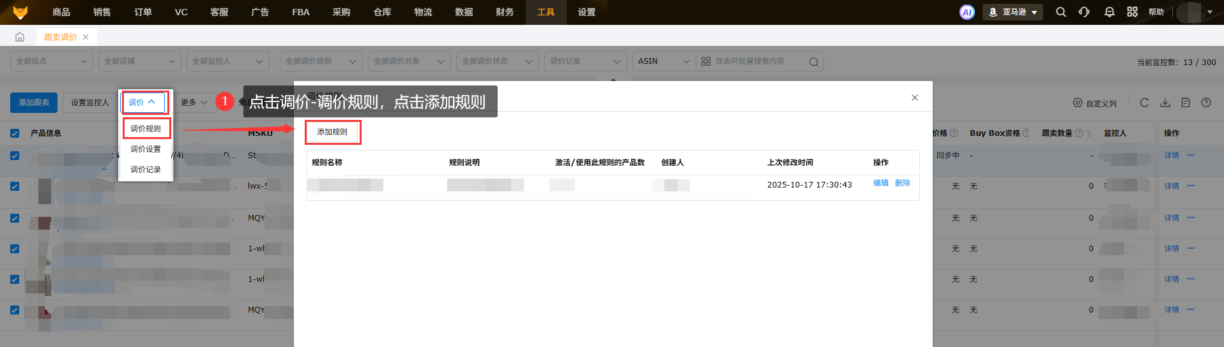Viewport: 1224px width, 347px height.
Task: Select 调价记录 from the dropdown menu
Action: tap(146, 170)
